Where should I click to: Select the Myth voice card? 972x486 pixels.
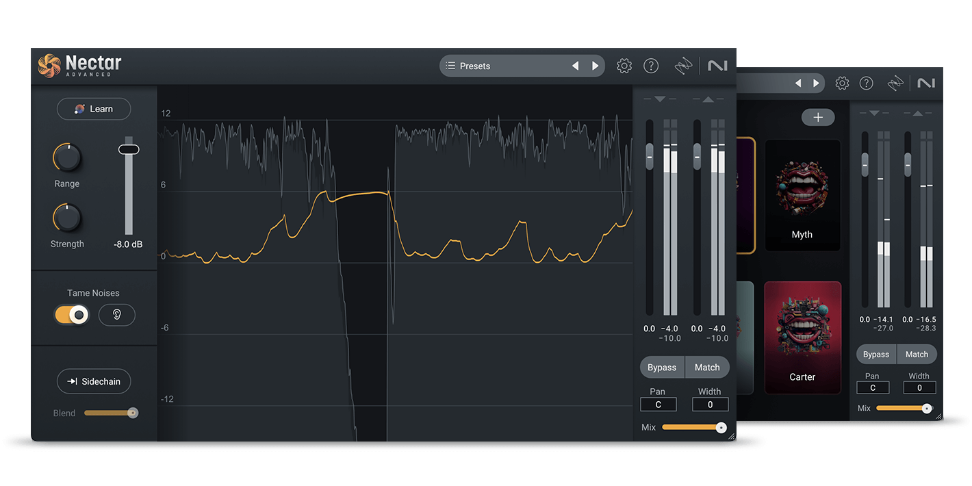pyautogui.click(x=802, y=195)
